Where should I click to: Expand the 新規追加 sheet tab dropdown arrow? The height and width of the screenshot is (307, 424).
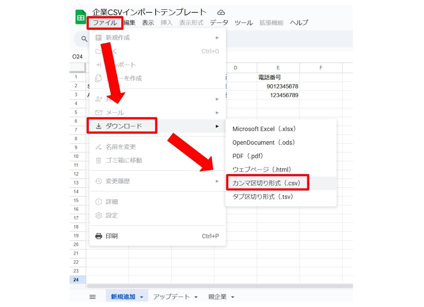click(142, 297)
